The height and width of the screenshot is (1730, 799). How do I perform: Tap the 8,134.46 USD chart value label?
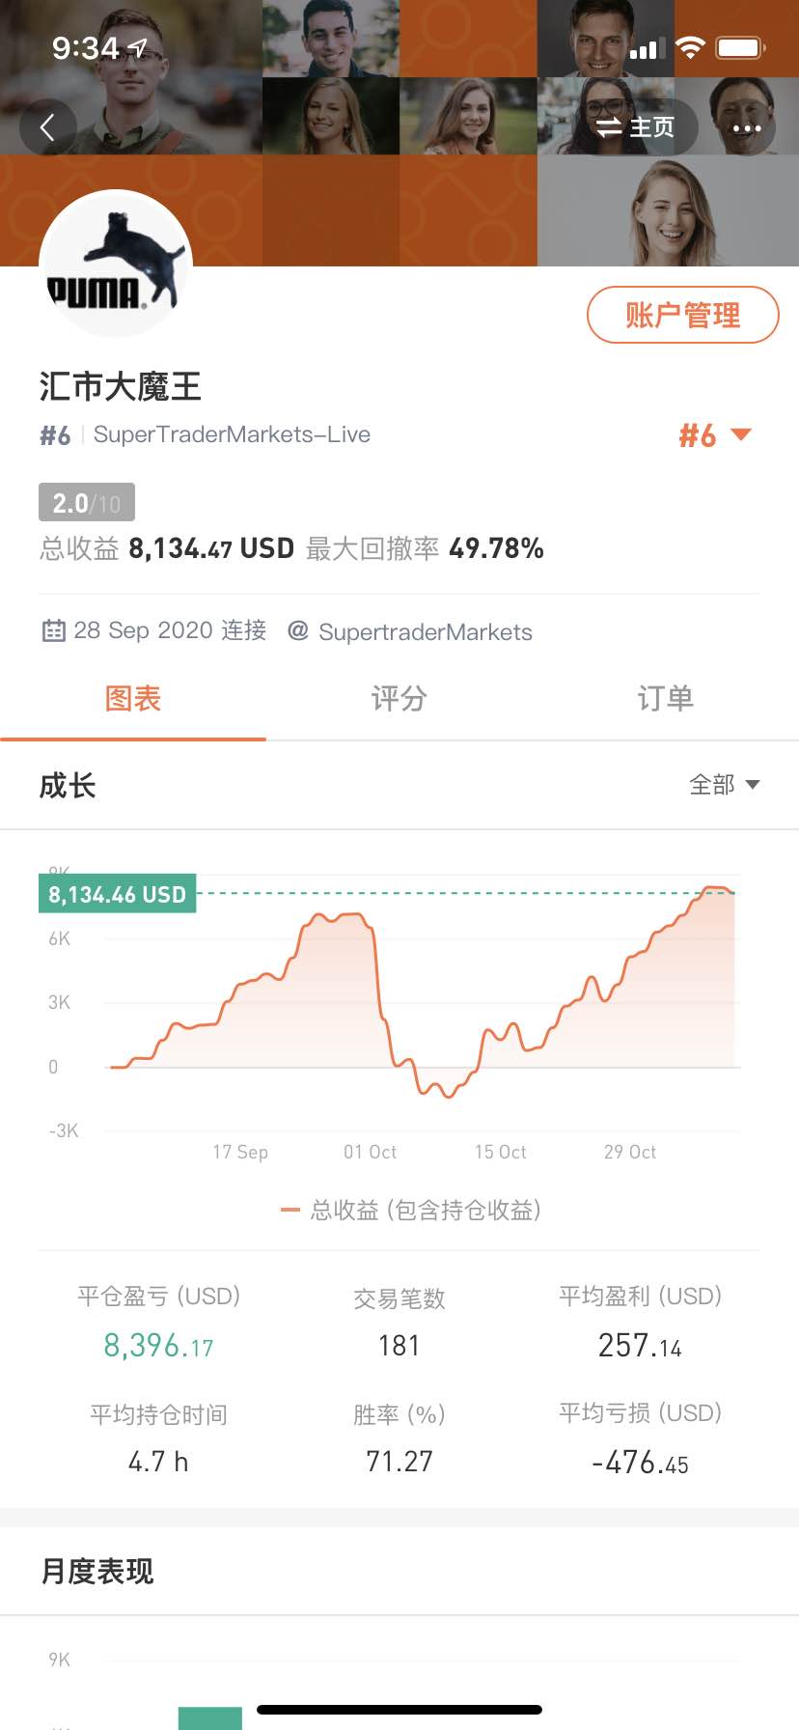pos(117,894)
